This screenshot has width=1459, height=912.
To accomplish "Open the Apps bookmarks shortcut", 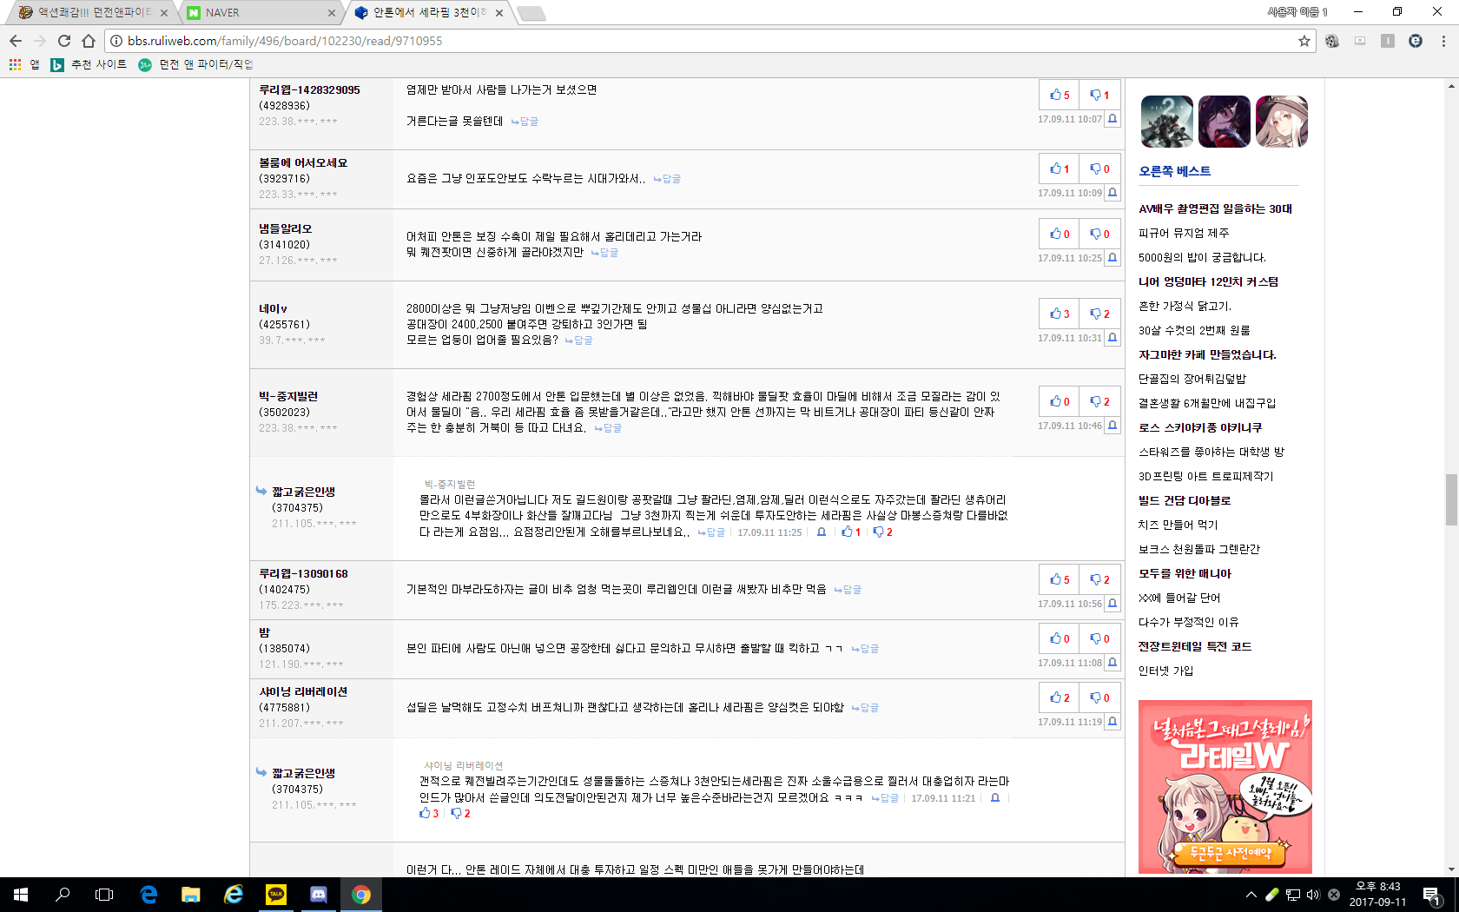I will (23, 64).
